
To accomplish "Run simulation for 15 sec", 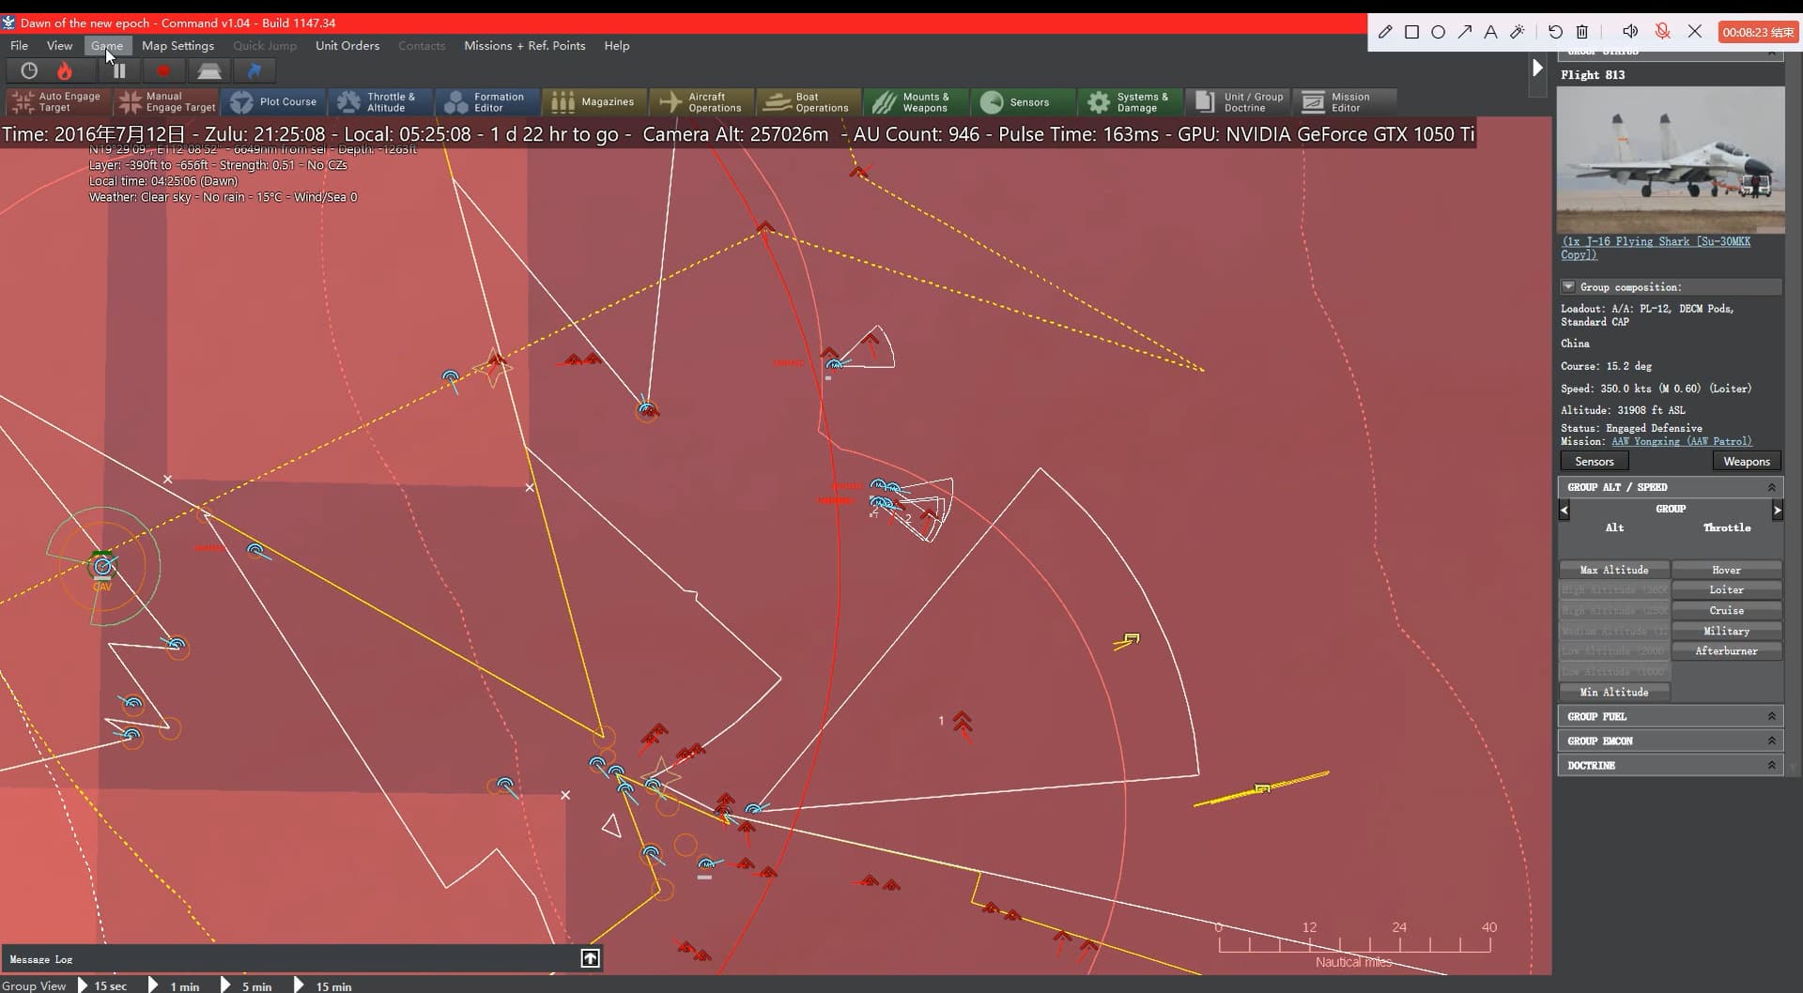I will pyautogui.click(x=101, y=985).
